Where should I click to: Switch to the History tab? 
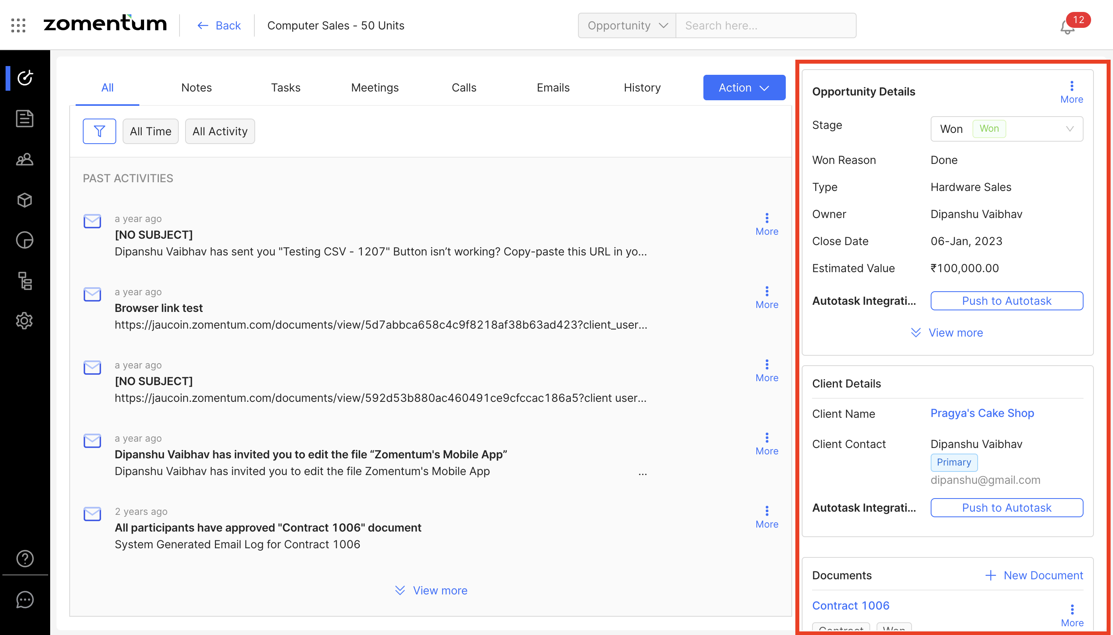coord(642,88)
